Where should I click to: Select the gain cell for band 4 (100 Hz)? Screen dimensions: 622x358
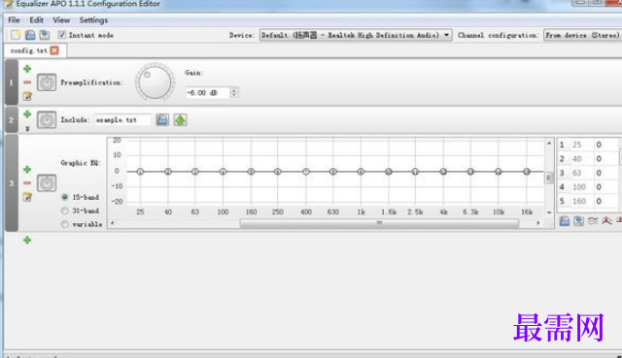click(x=606, y=187)
